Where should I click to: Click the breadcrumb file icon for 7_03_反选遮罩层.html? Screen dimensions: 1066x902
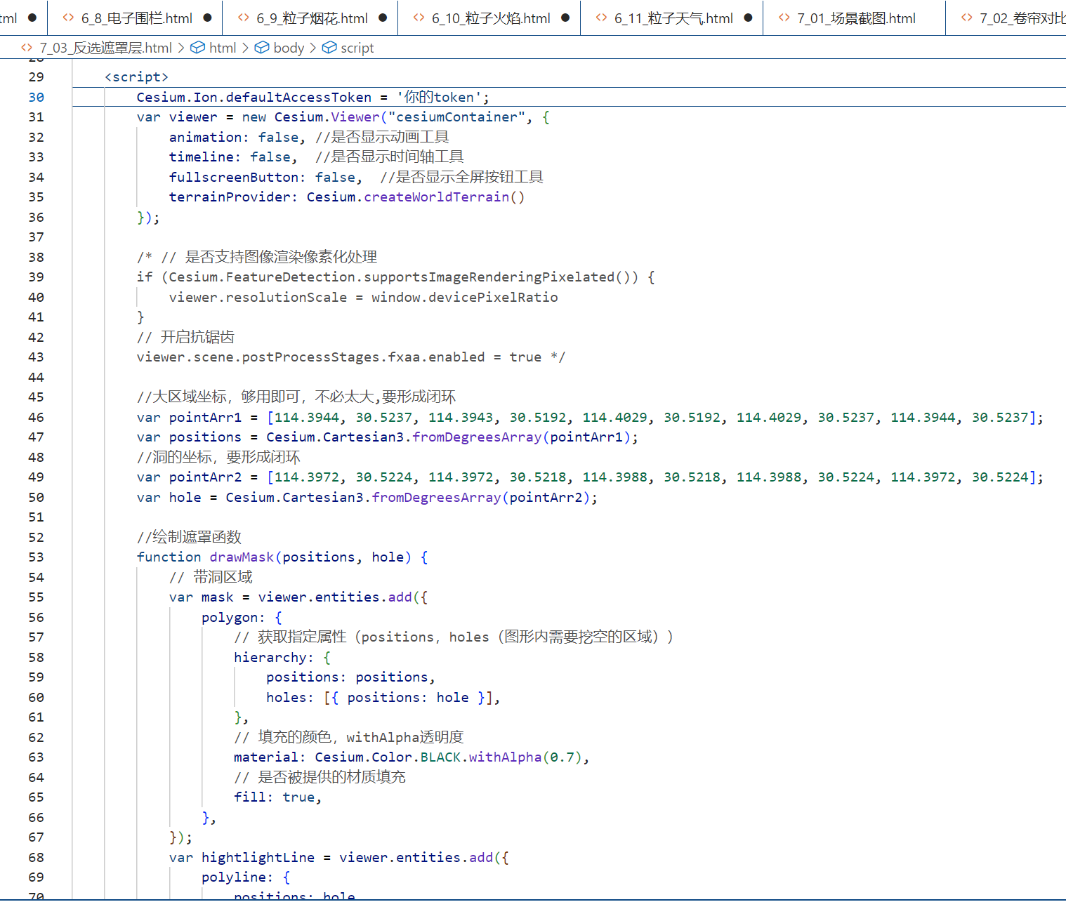[27, 48]
